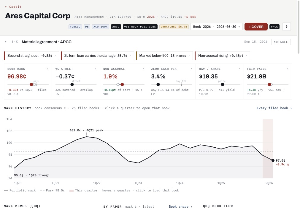
Task: Click the This quarter legend swatch
Action: click(71, 191)
